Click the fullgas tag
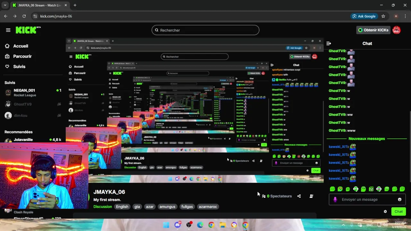Screen dimensions: 411x231 [187, 207]
